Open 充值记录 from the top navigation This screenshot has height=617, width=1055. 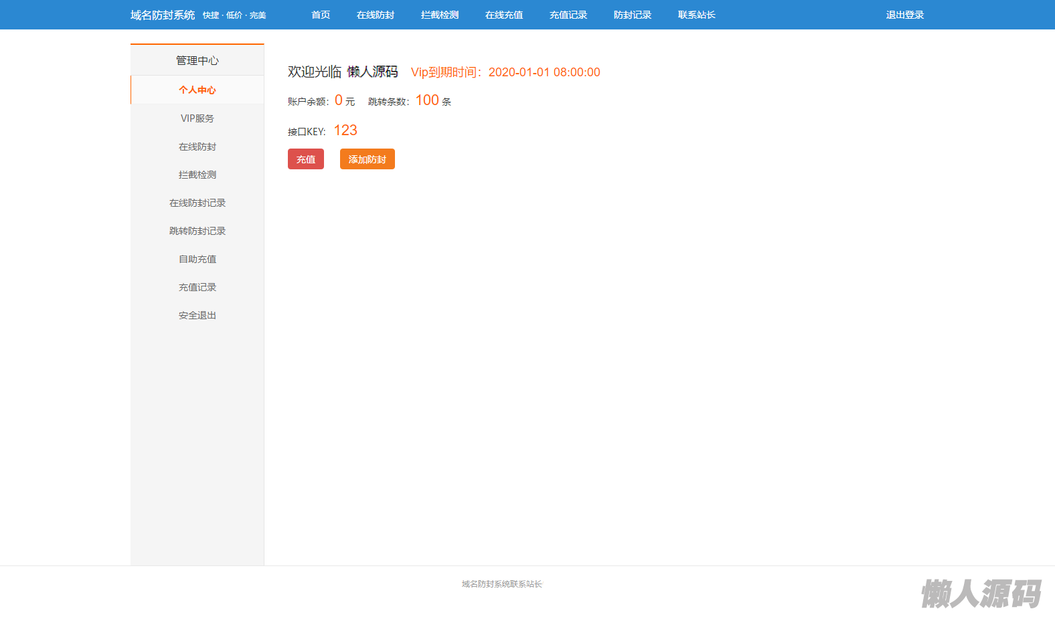click(568, 15)
